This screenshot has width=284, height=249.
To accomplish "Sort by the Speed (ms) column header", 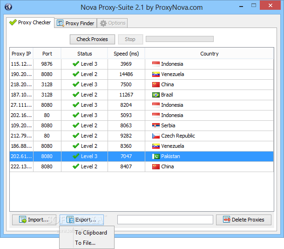I will point(126,54).
